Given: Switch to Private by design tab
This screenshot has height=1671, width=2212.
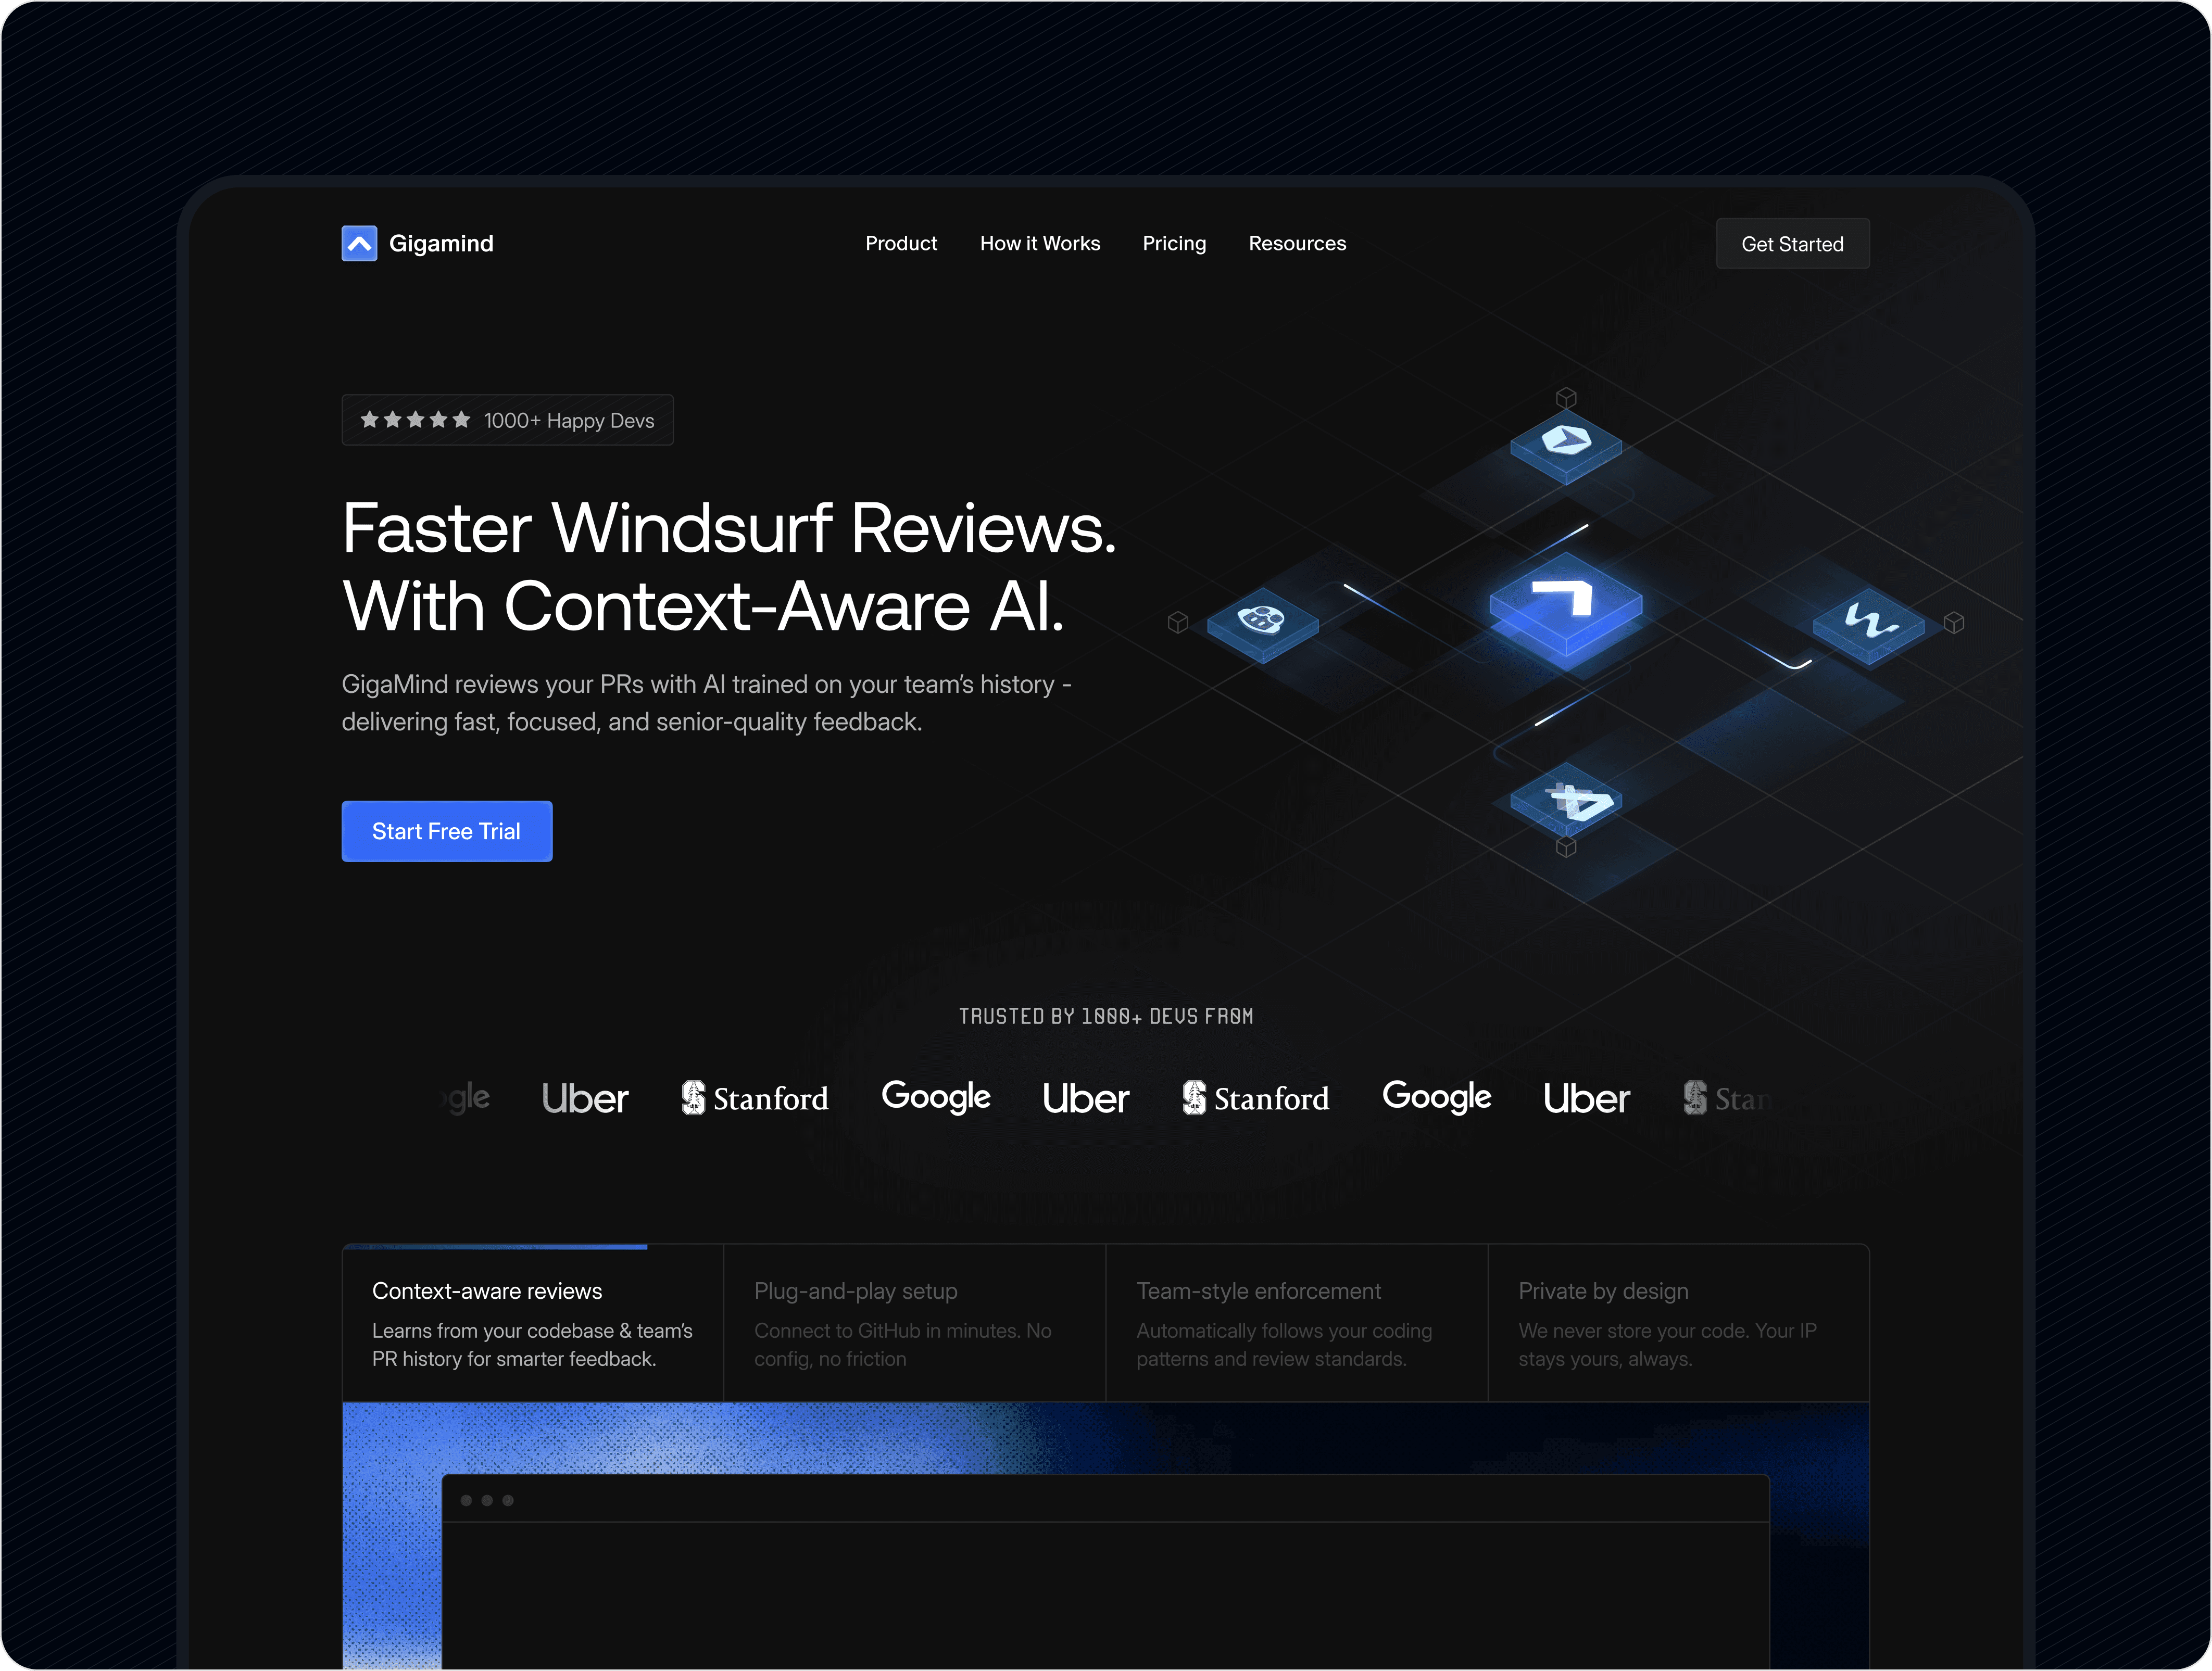Looking at the screenshot, I should (1678, 1323).
